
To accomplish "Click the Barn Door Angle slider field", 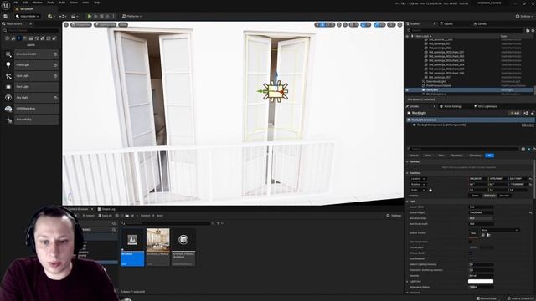I will pos(481,218).
